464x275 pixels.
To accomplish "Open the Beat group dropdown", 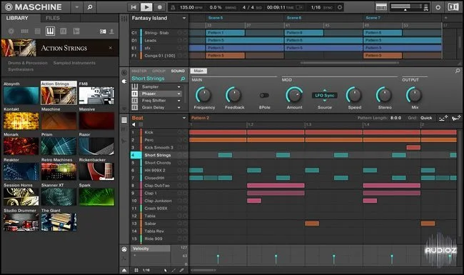I will pyautogui.click(x=184, y=118).
